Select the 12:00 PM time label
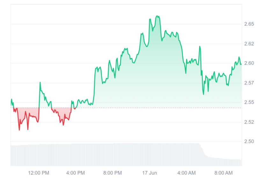This screenshot has height=180, width=271. 39,173
